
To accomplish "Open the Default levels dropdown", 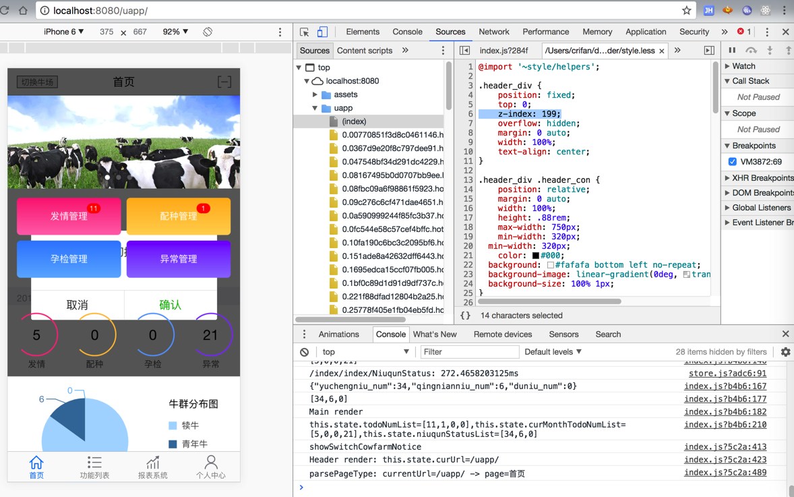I will 553,351.
